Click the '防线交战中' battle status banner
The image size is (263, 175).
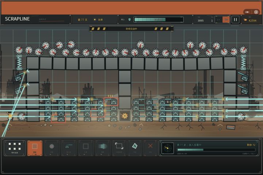[131, 29]
